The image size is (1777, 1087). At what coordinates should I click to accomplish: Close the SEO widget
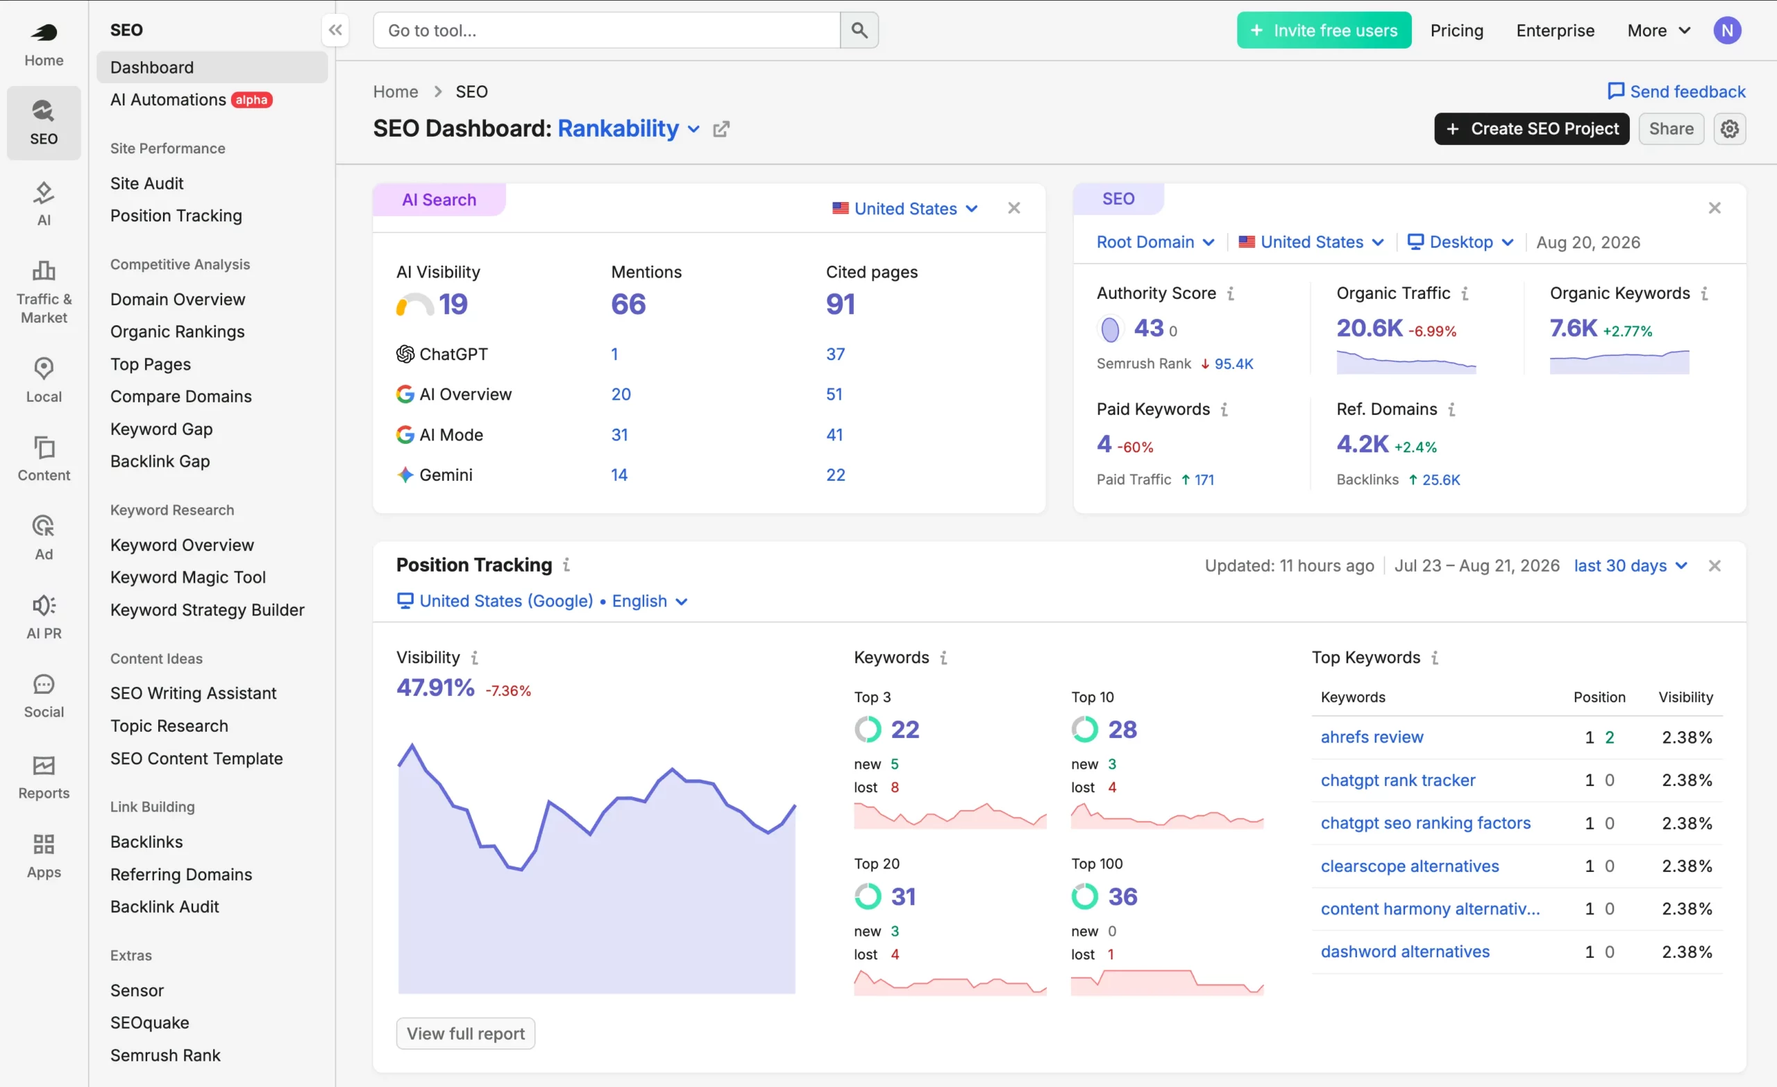pyautogui.click(x=1715, y=208)
